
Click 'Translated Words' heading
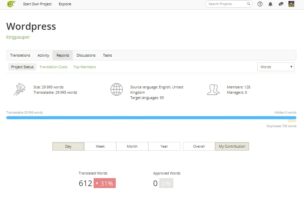(x=93, y=173)
